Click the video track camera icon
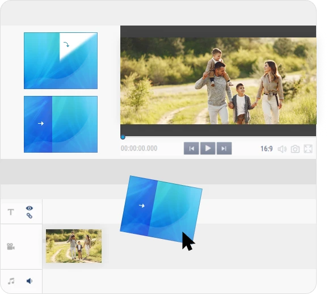328x294 pixels. (11, 246)
